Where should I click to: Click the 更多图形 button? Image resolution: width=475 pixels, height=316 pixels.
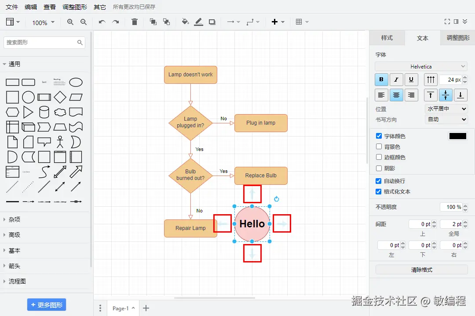point(47,305)
